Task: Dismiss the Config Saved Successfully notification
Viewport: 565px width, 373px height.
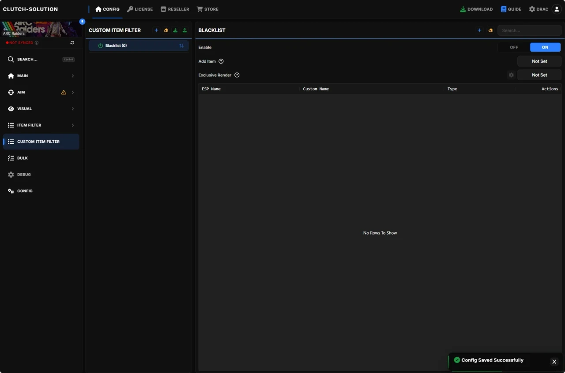Action: (554, 362)
